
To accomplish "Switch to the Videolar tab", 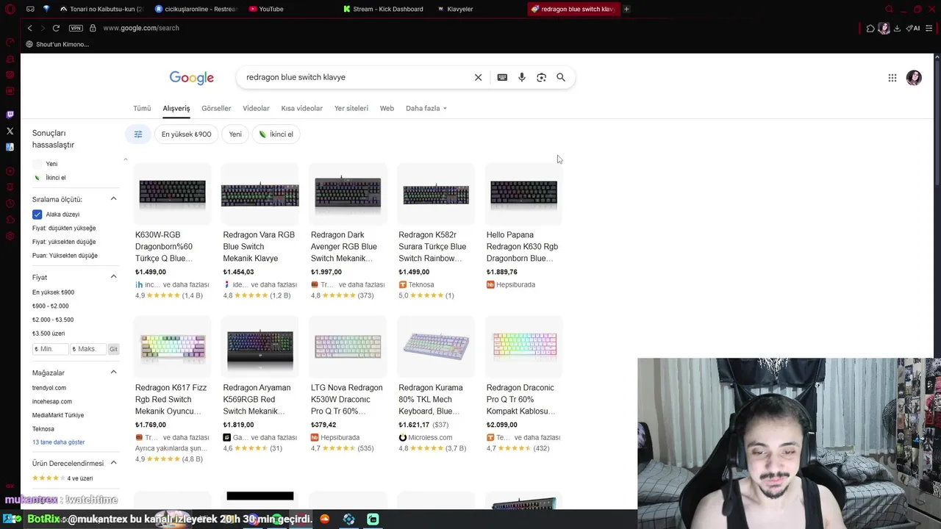I will point(256,108).
